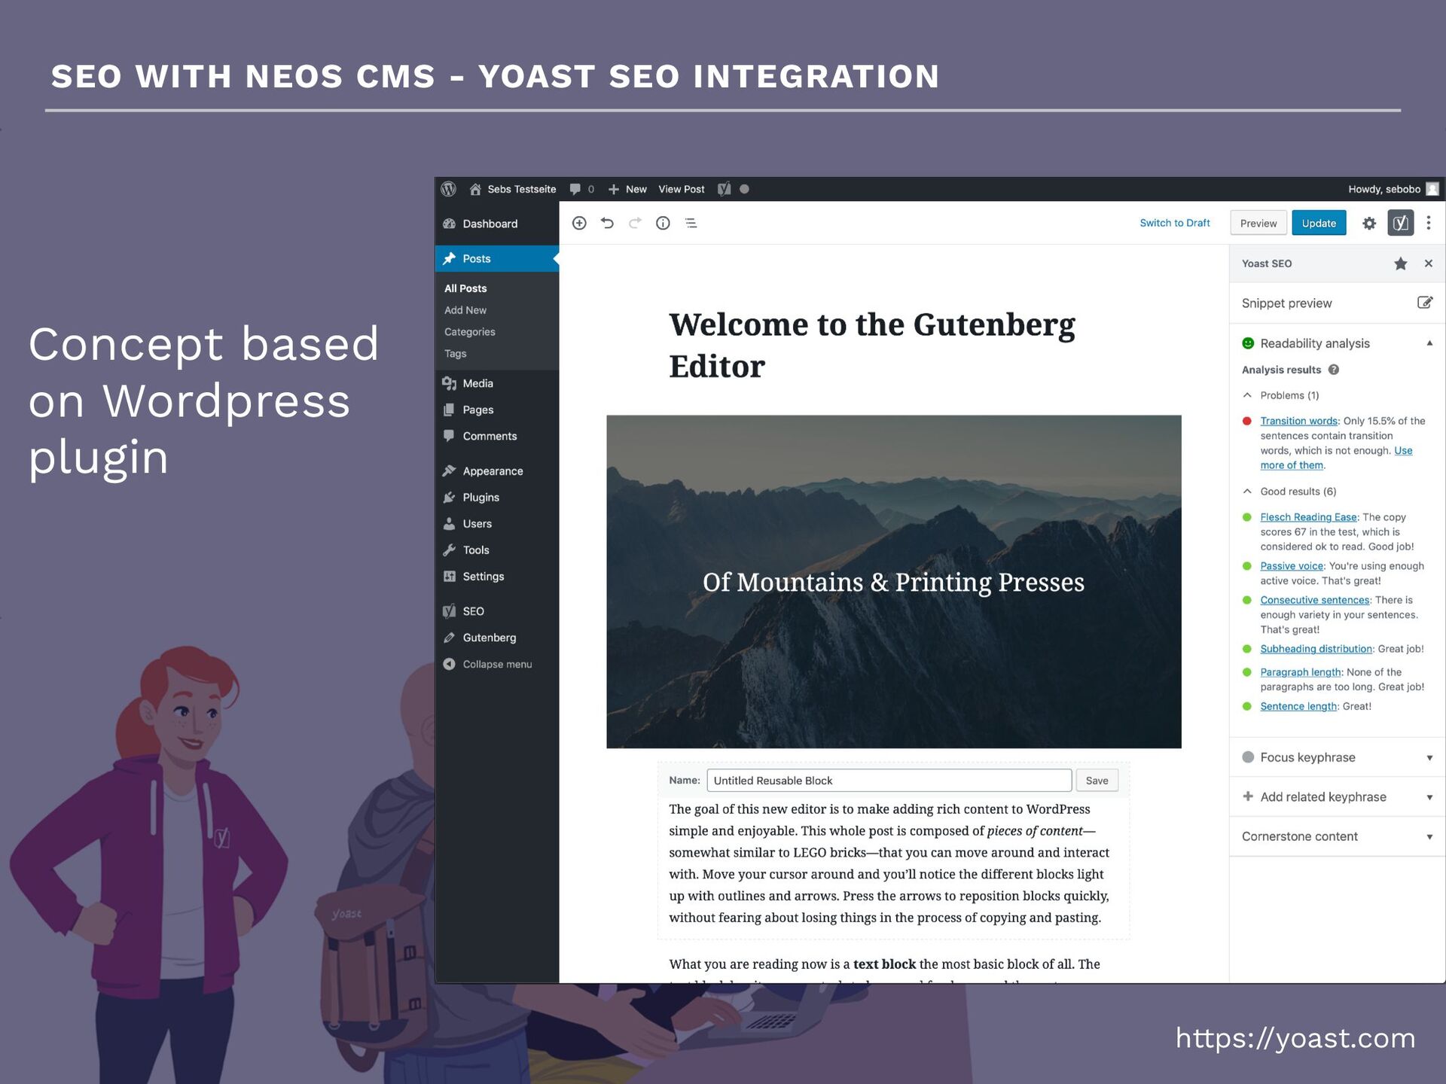Toggle the Yoast SEO sidebar icon

1401,223
